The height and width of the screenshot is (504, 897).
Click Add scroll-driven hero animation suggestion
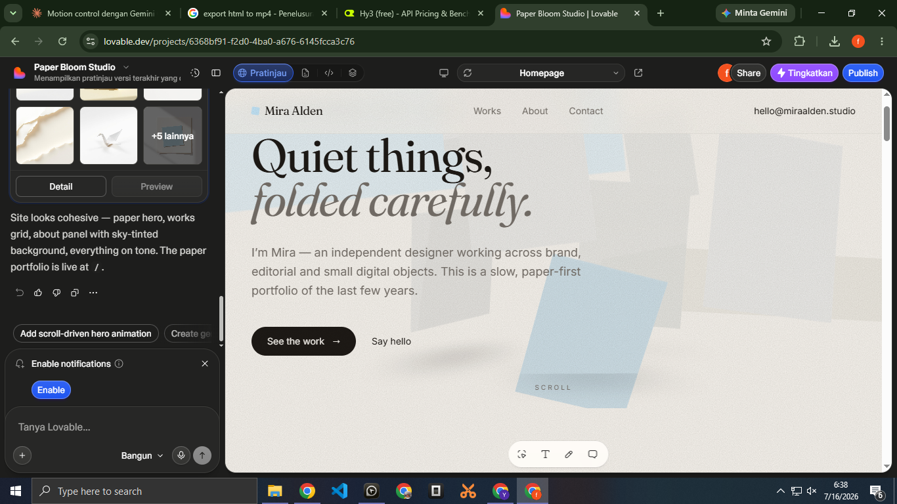pos(86,333)
